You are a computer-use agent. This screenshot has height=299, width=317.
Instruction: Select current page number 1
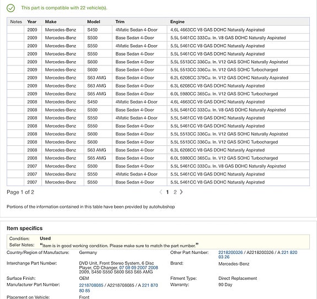point(168,192)
